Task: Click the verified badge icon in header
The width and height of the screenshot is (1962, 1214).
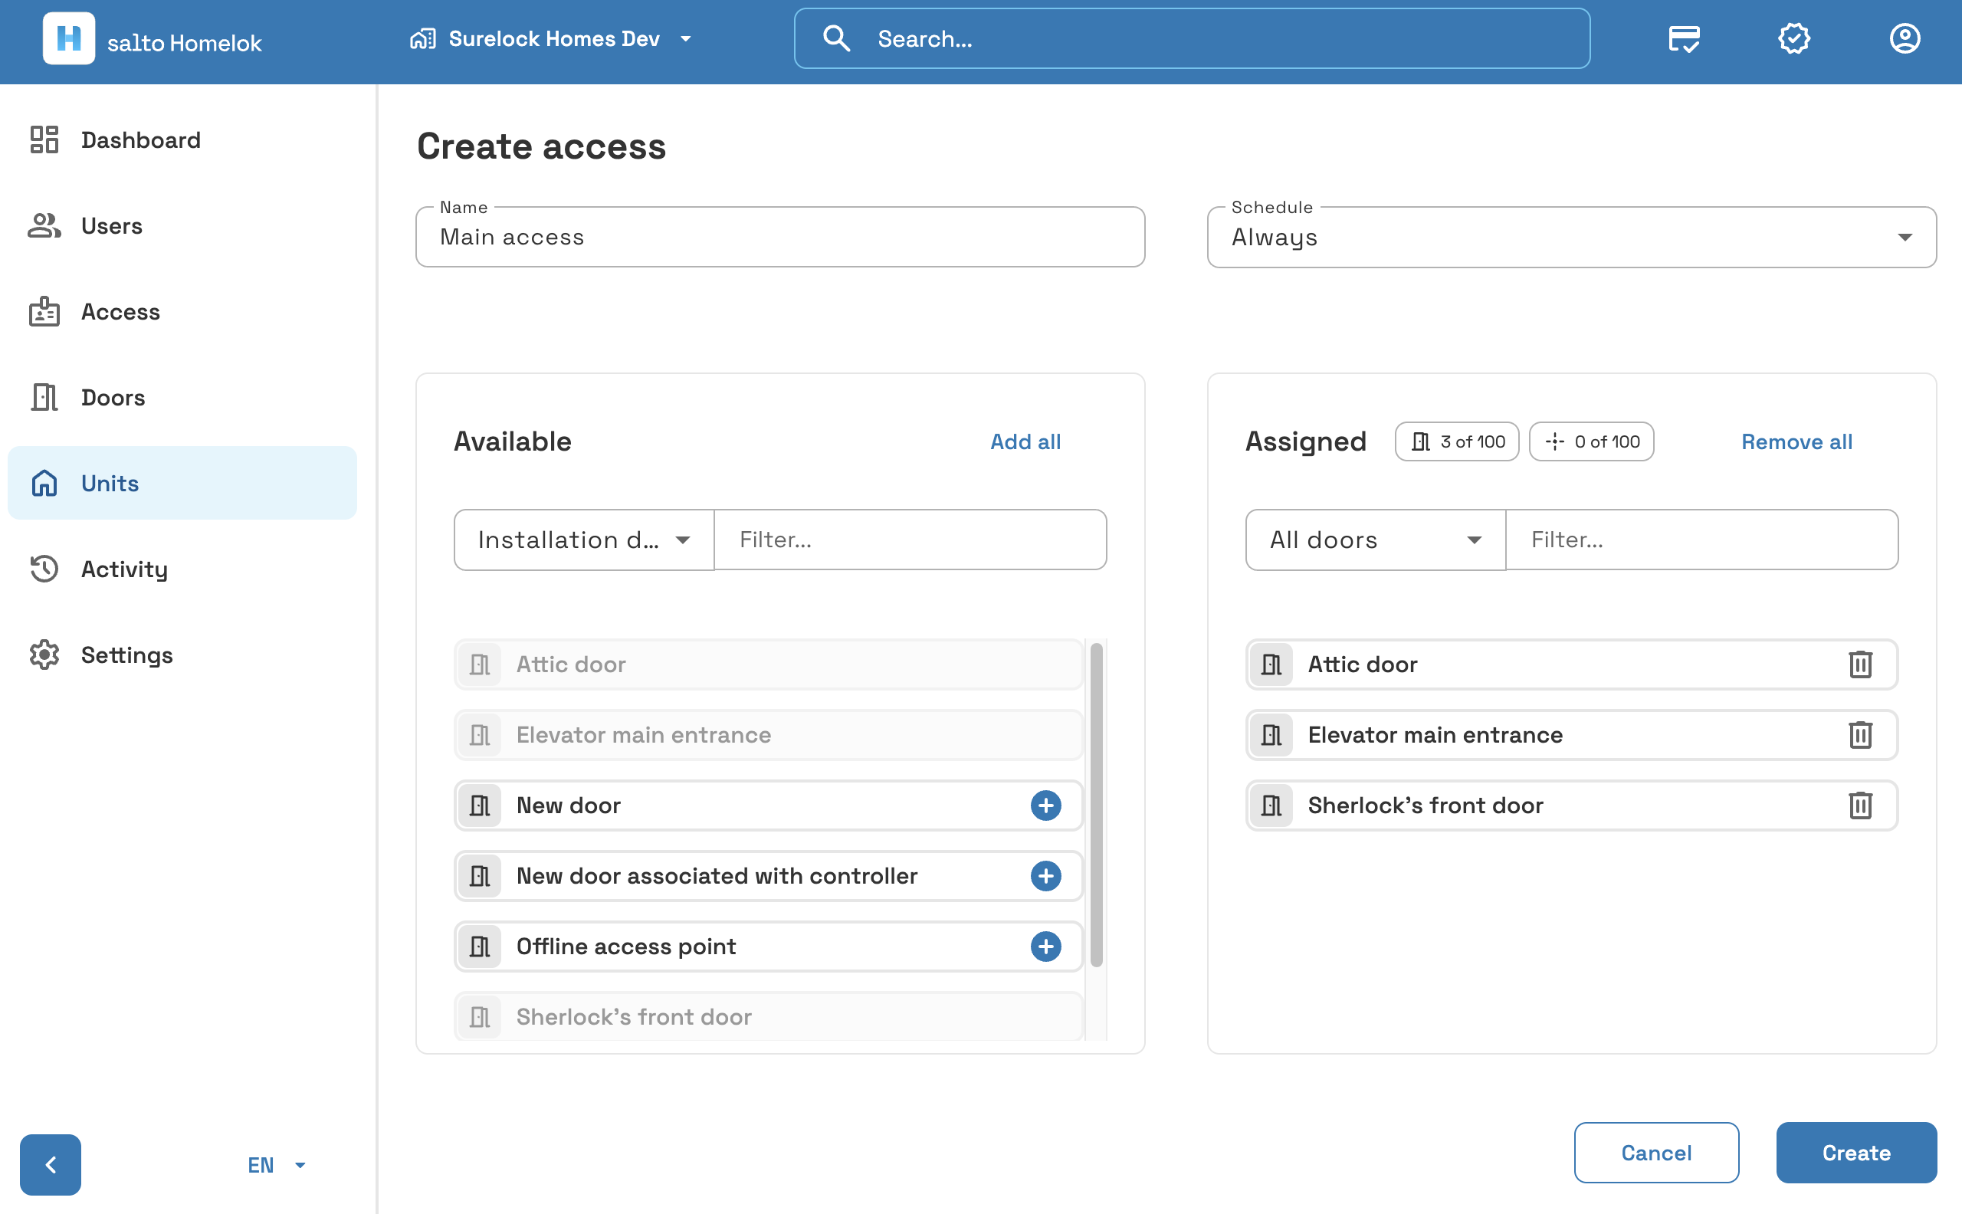Action: [1794, 38]
